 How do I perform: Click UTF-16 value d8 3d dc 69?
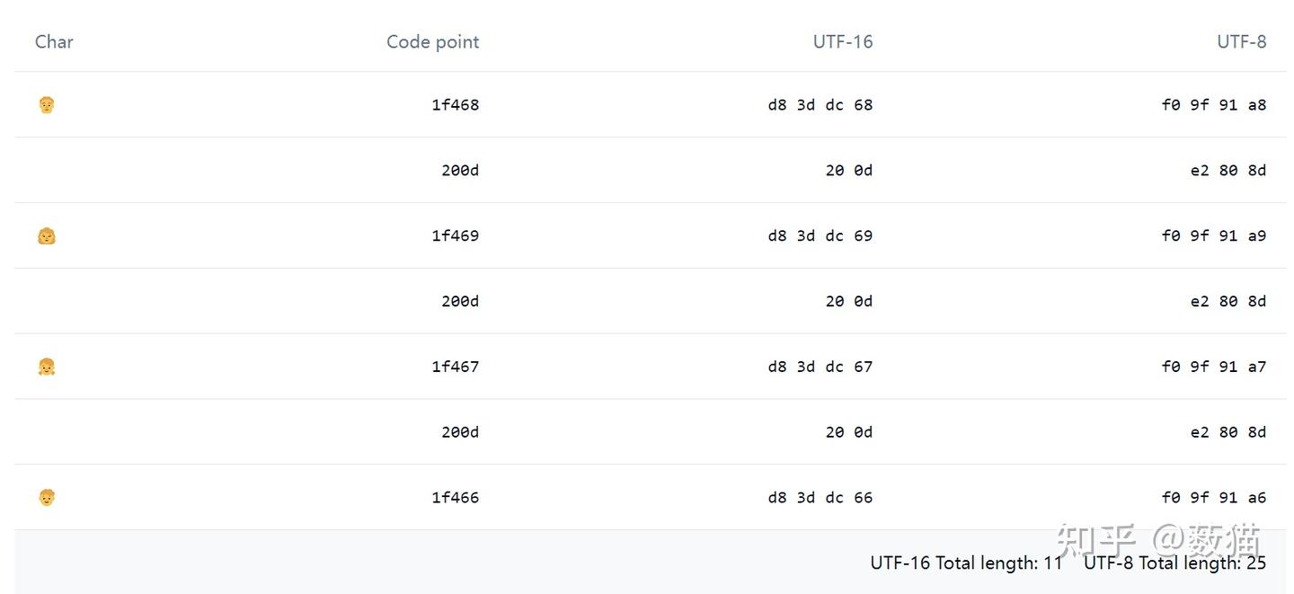click(820, 236)
